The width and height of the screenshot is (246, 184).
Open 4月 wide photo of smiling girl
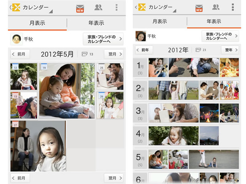[x=173, y=136]
